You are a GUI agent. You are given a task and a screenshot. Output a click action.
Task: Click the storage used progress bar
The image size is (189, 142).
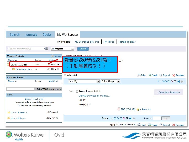point(21,89)
